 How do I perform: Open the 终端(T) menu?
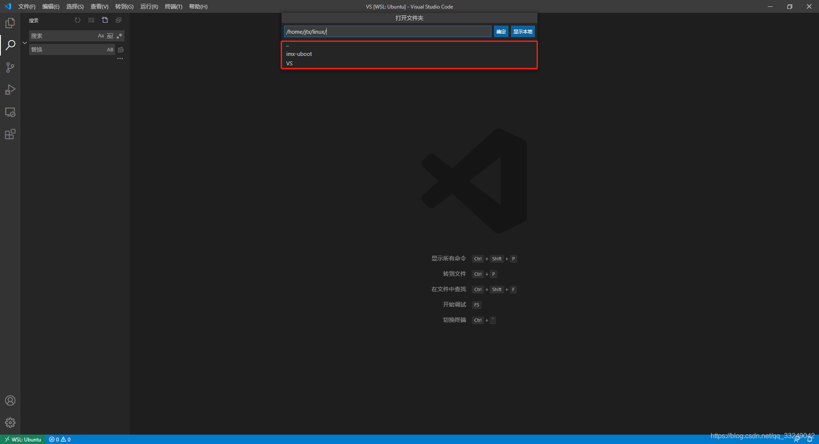[x=173, y=6]
